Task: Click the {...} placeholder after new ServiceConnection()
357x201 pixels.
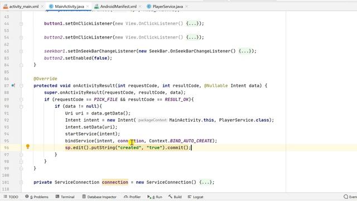Action: pos(206,182)
